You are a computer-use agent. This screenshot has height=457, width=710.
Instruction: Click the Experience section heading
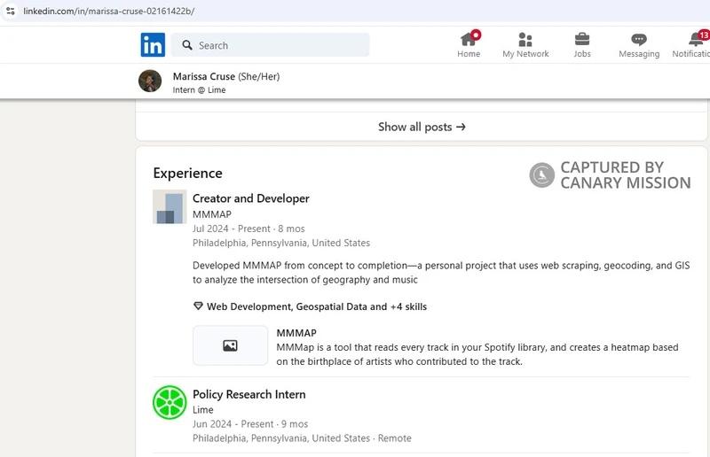point(187,173)
